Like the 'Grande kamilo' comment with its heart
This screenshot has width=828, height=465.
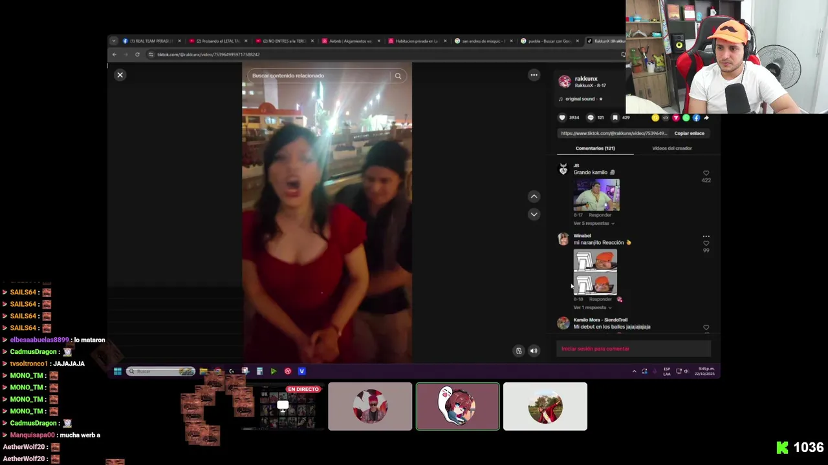tap(706, 173)
